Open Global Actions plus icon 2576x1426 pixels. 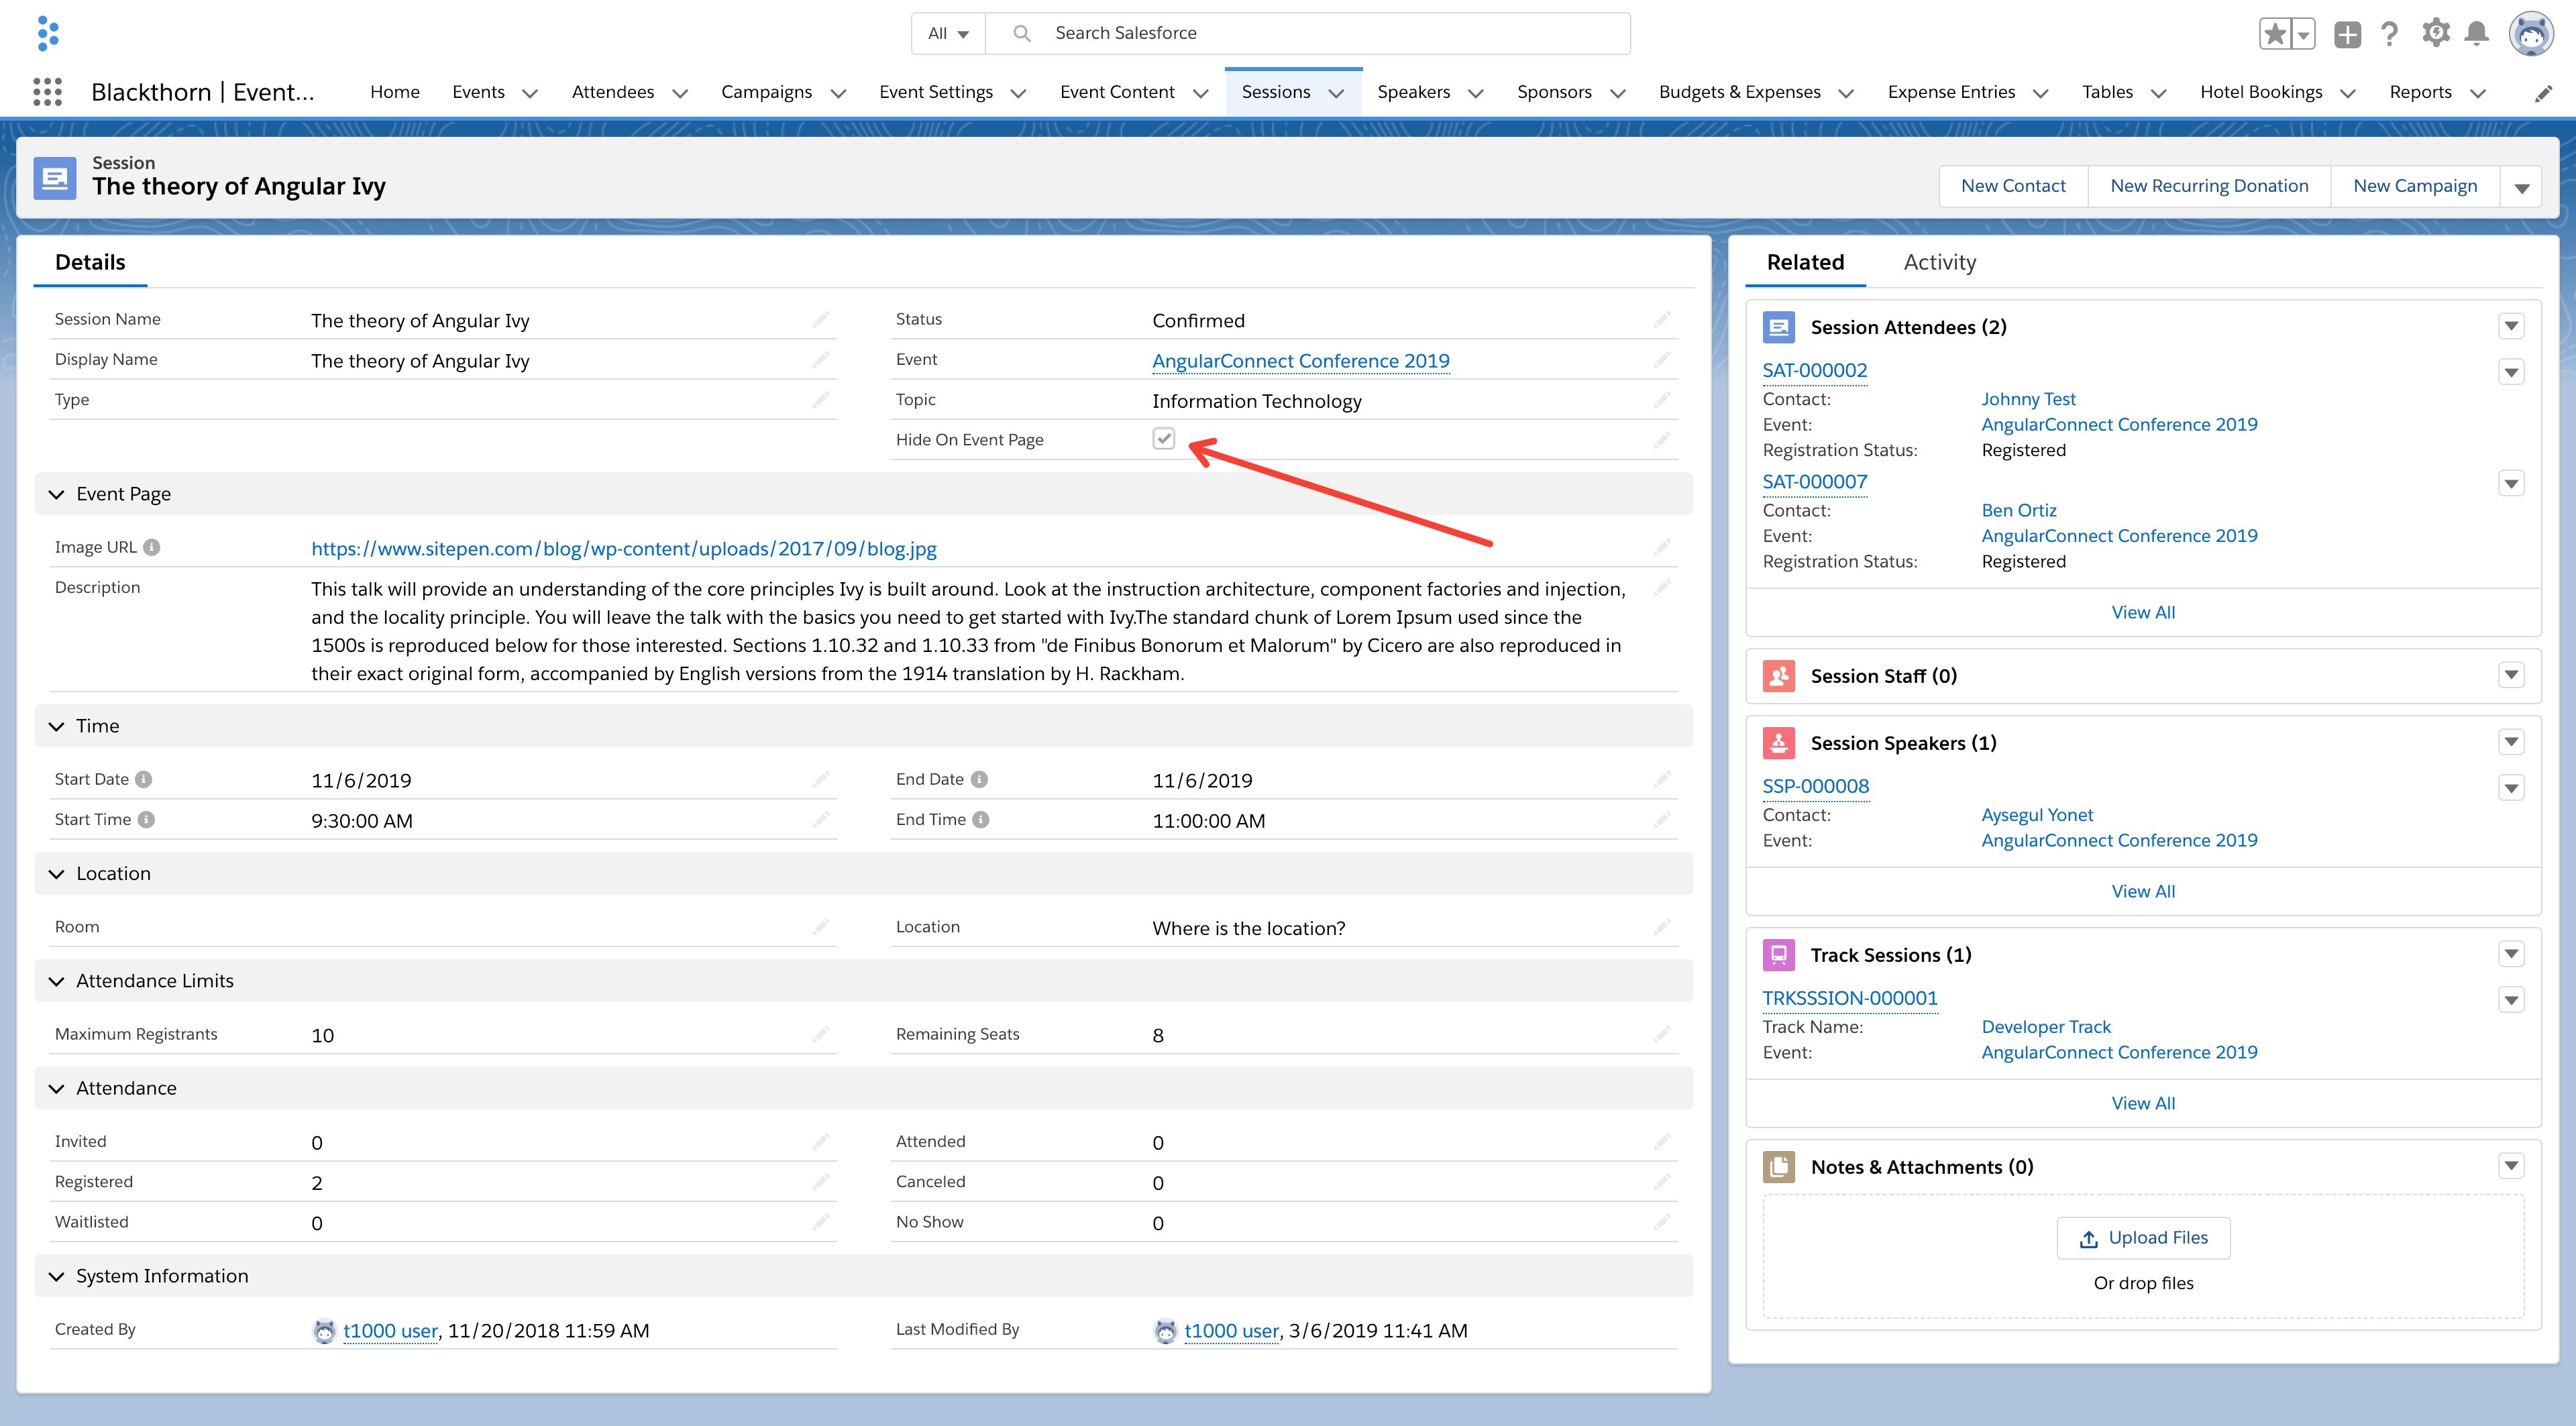pyautogui.click(x=2347, y=34)
